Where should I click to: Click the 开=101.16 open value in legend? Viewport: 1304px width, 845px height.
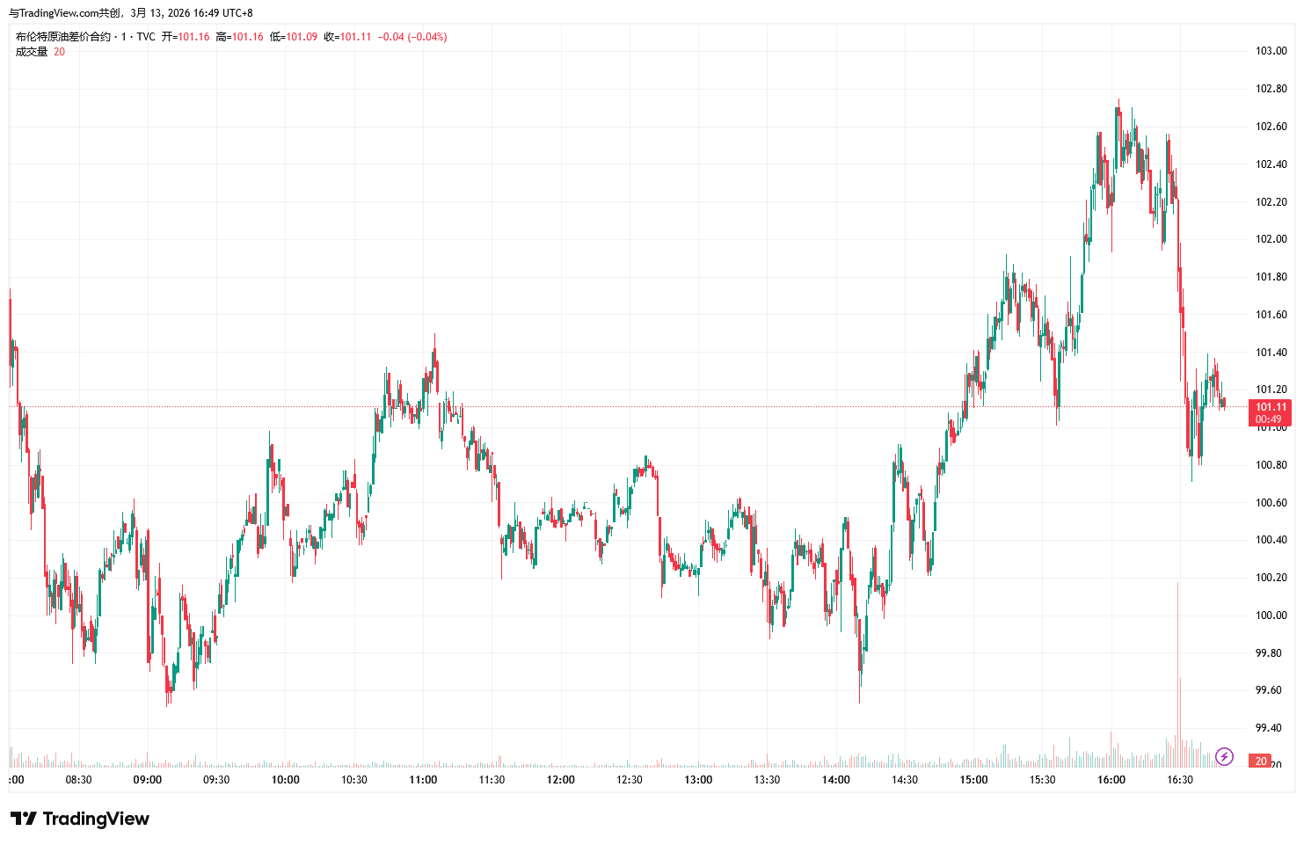[186, 37]
